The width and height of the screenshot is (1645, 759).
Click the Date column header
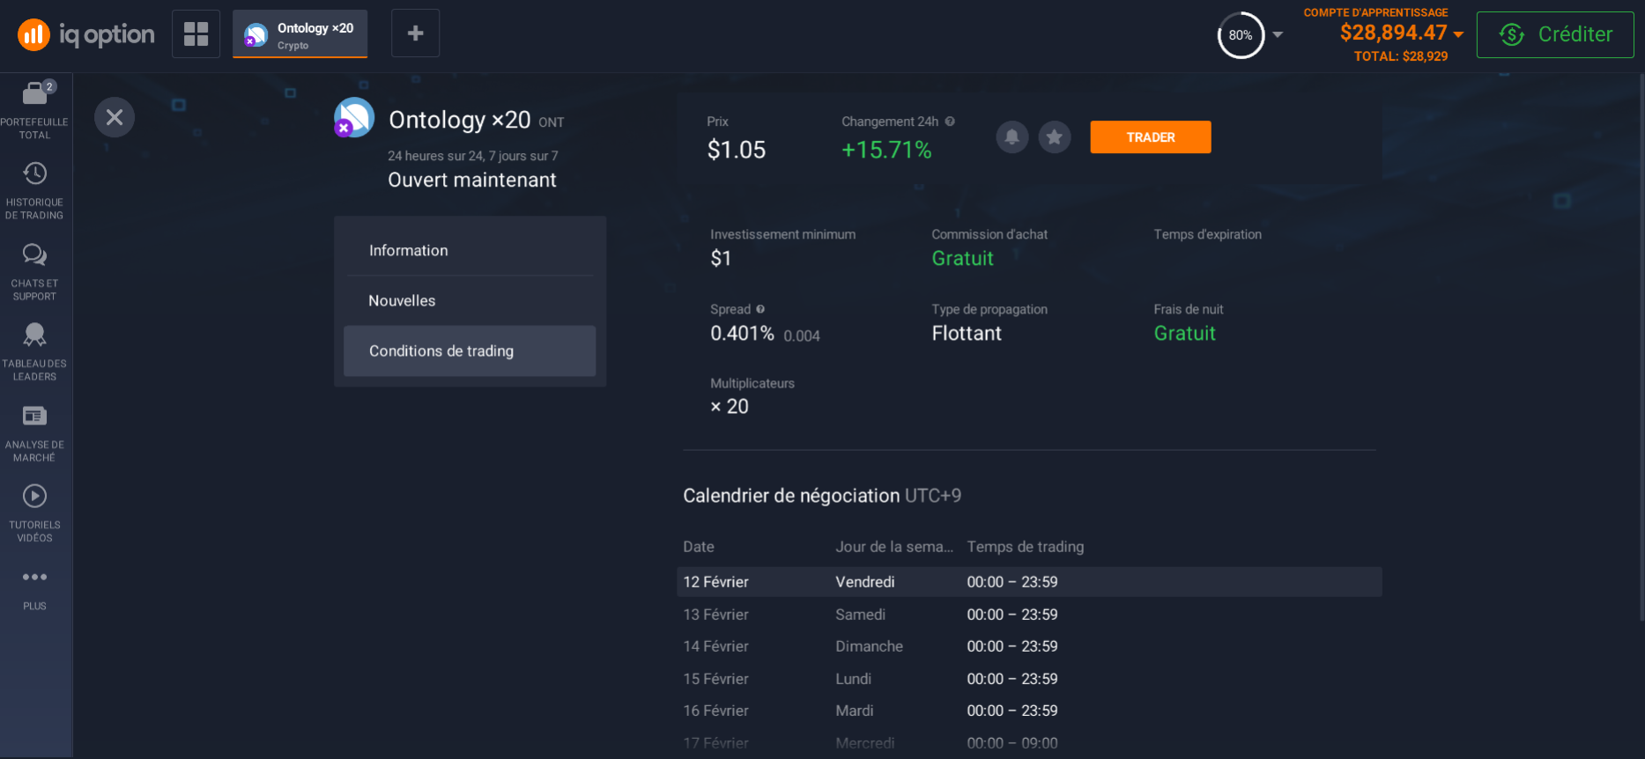click(699, 547)
